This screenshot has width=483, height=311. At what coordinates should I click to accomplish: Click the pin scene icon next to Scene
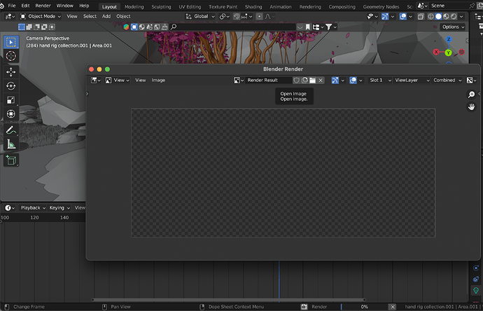point(472,6)
